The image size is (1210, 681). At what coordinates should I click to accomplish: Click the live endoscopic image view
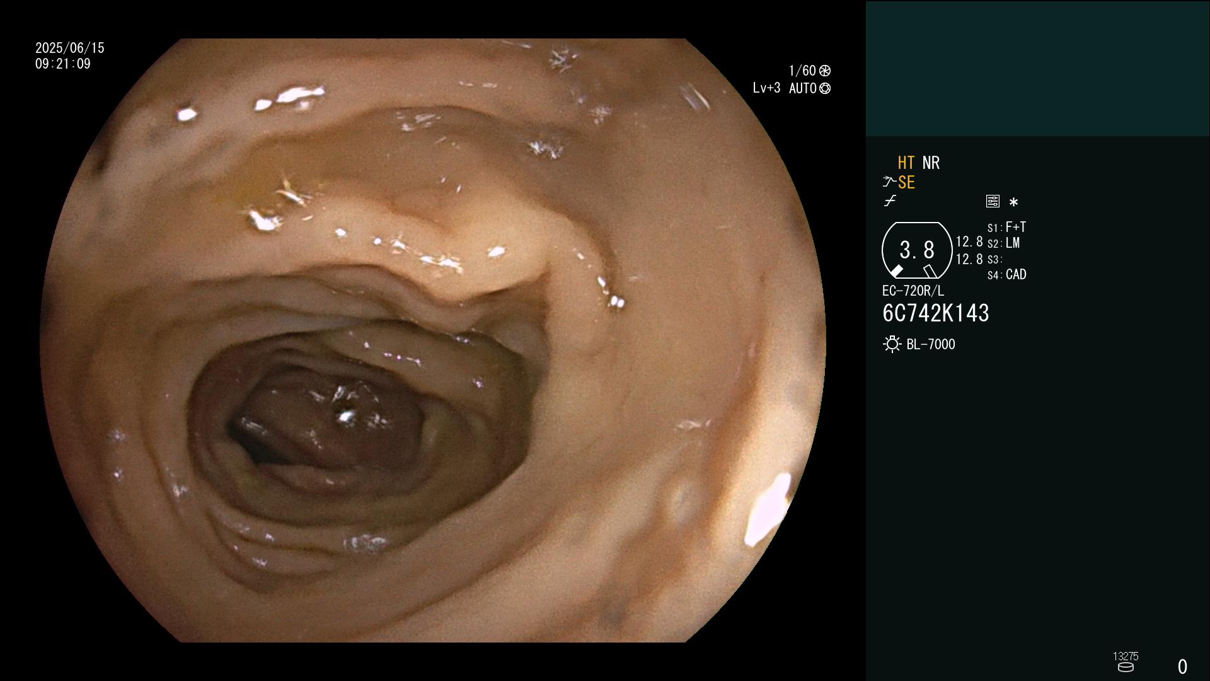tap(433, 340)
